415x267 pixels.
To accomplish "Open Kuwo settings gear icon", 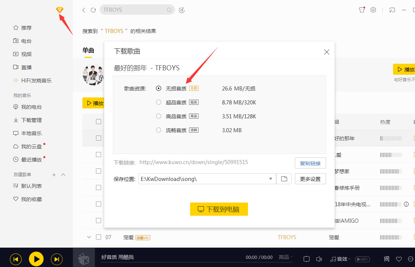I will pos(373,10).
